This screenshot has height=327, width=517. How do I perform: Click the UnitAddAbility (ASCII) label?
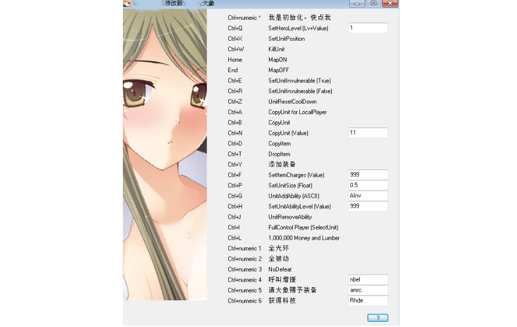pyautogui.click(x=294, y=196)
